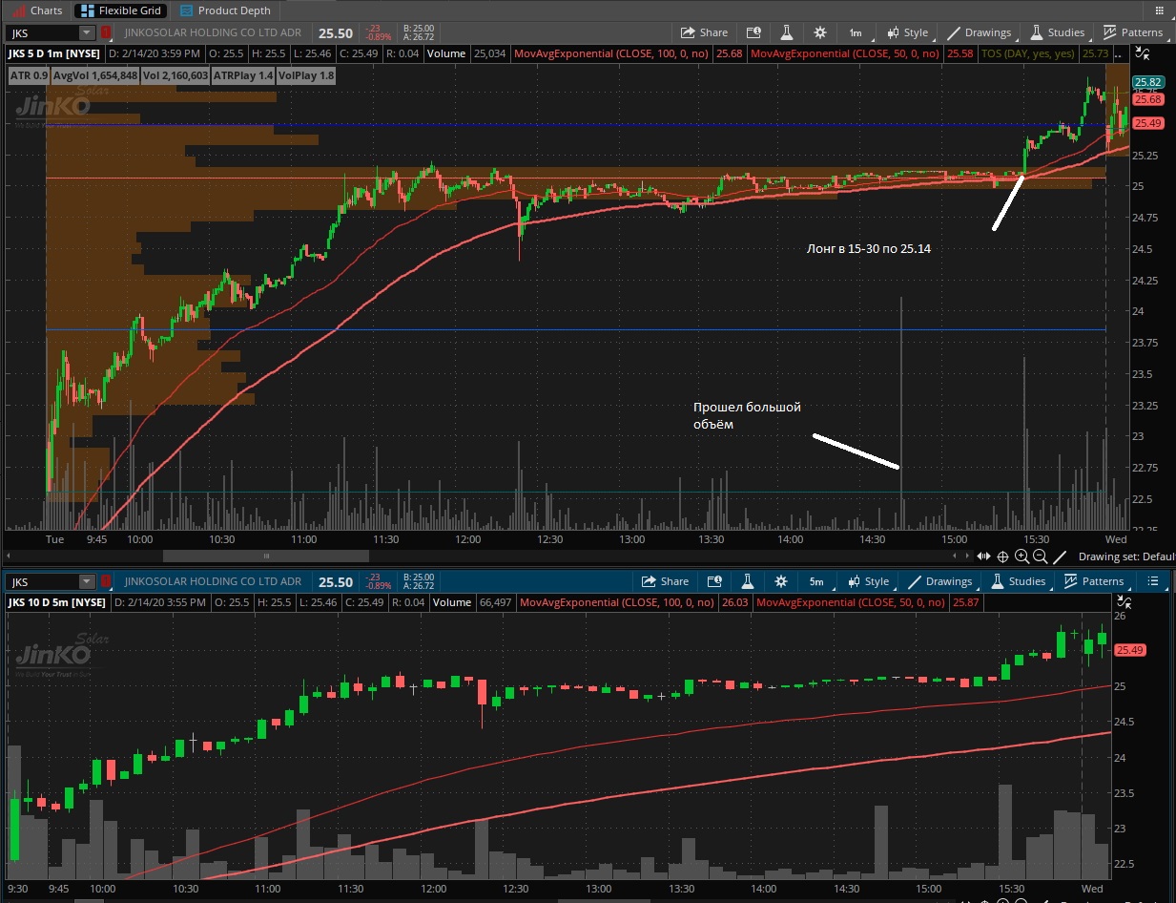
Task: Open the upper chart Patterns menu
Action: click(x=1131, y=32)
